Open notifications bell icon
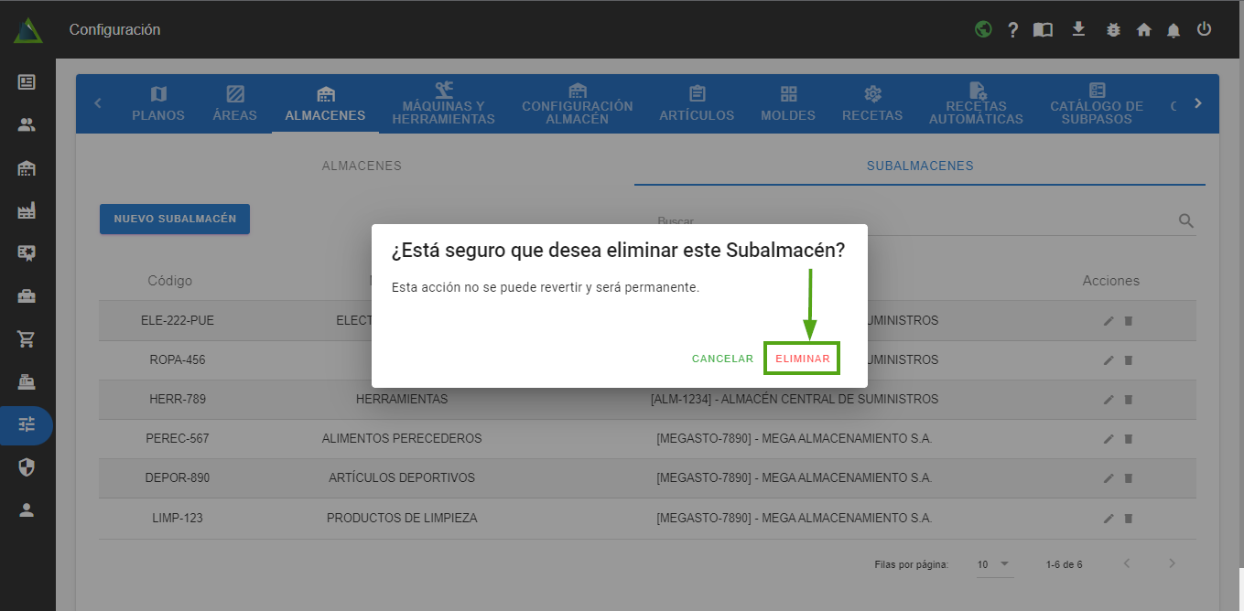 [1174, 30]
